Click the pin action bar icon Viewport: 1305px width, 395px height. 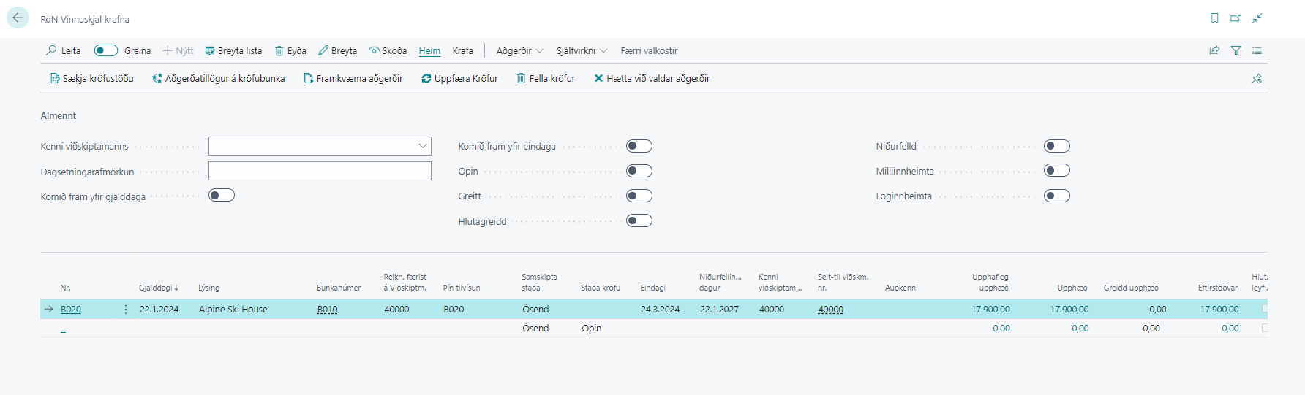click(1257, 79)
